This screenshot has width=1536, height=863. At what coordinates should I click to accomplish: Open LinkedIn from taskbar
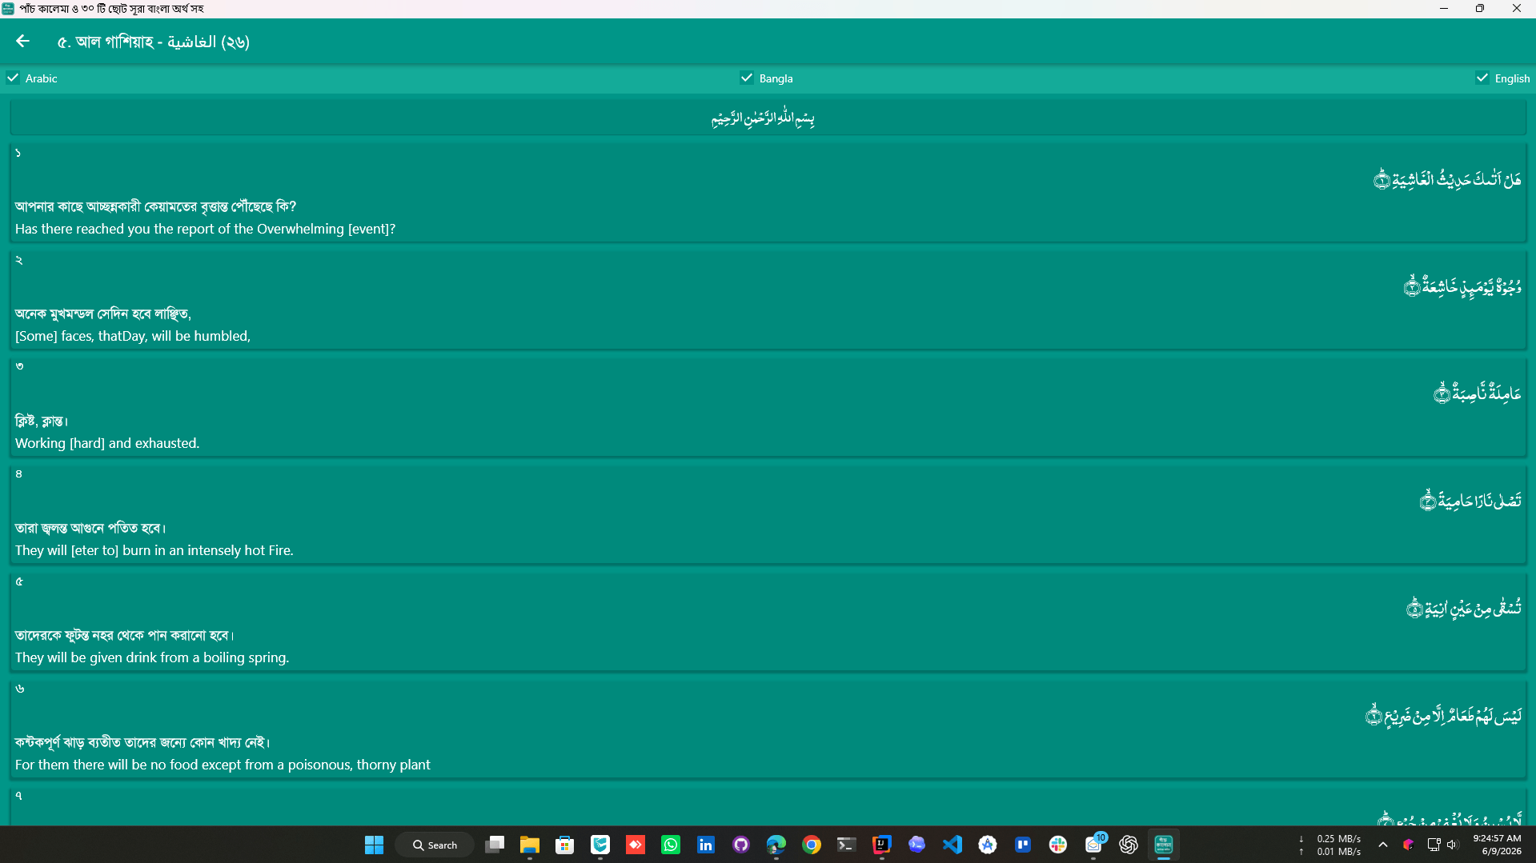(706, 845)
